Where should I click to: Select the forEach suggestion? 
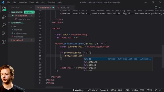118,68
